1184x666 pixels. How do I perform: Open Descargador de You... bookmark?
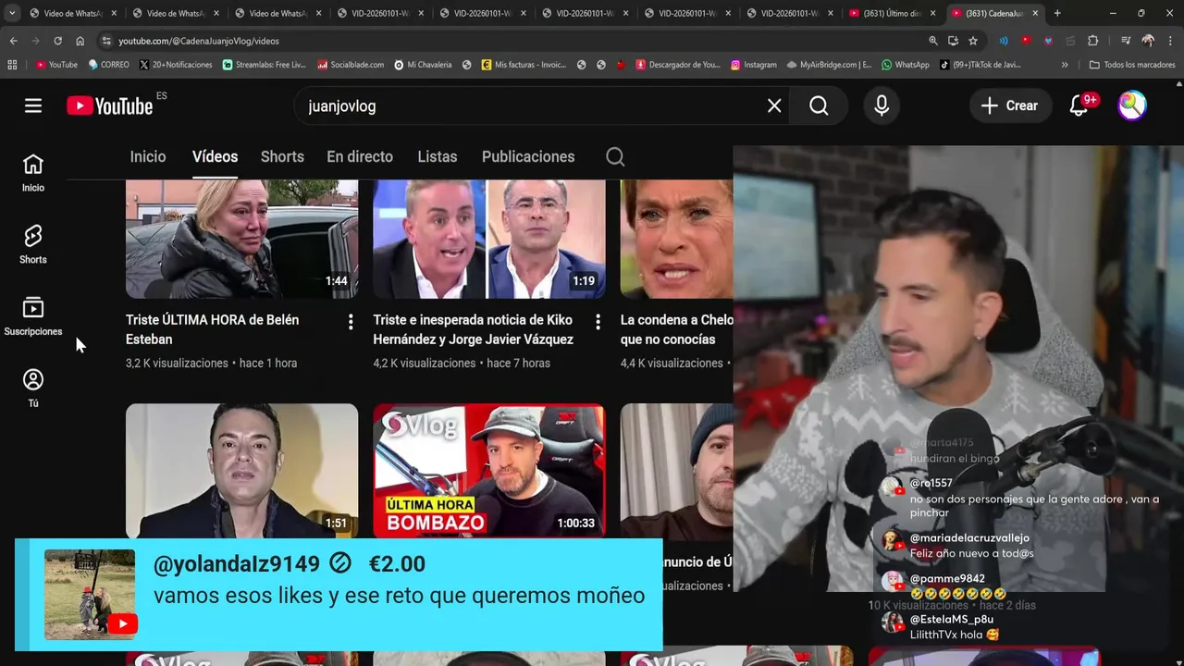coord(678,65)
